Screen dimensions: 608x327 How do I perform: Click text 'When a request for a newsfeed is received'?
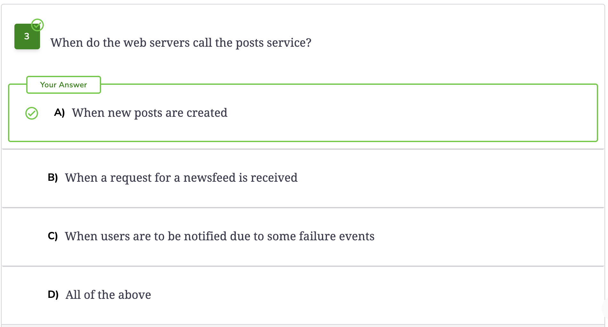pyautogui.click(x=181, y=178)
